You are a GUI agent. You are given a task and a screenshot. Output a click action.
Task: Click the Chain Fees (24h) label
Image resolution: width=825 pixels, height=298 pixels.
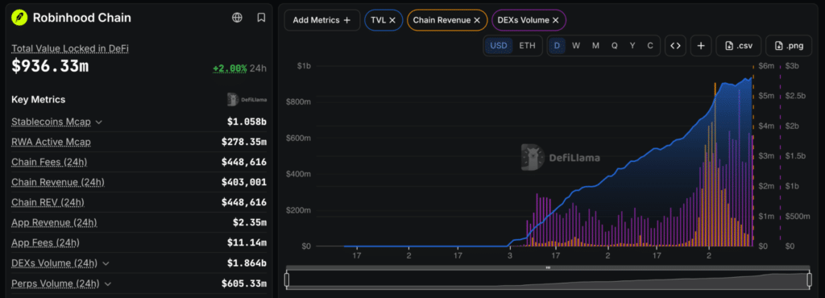(49, 162)
